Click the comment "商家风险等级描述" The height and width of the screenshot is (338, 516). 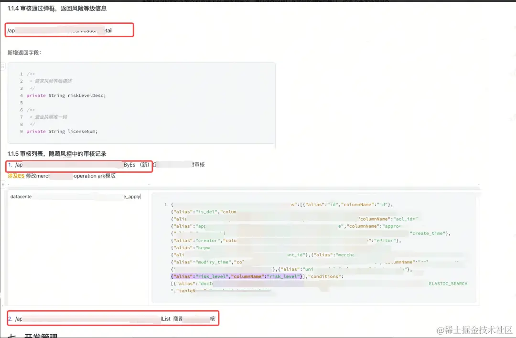pos(54,81)
